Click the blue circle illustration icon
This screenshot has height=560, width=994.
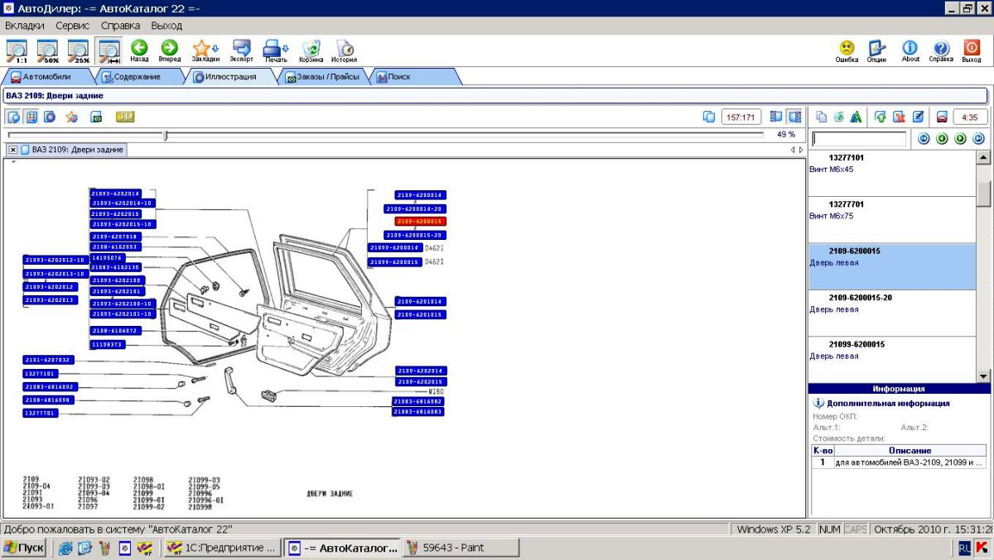(50, 117)
